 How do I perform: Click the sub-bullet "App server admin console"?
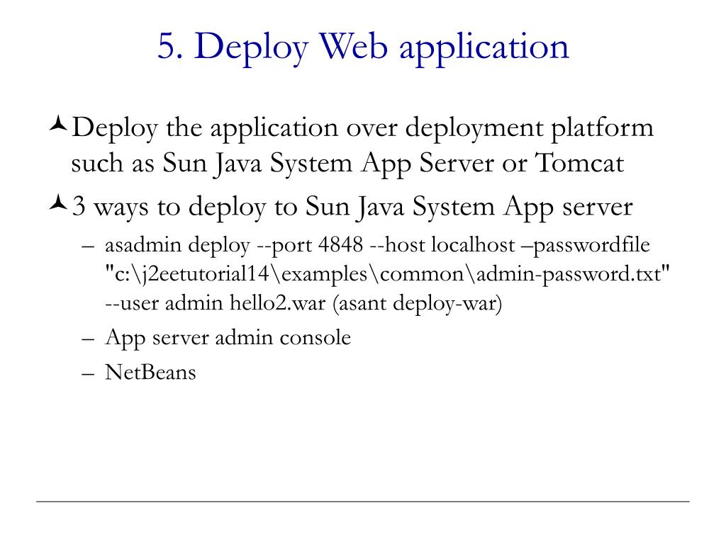click(228, 338)
